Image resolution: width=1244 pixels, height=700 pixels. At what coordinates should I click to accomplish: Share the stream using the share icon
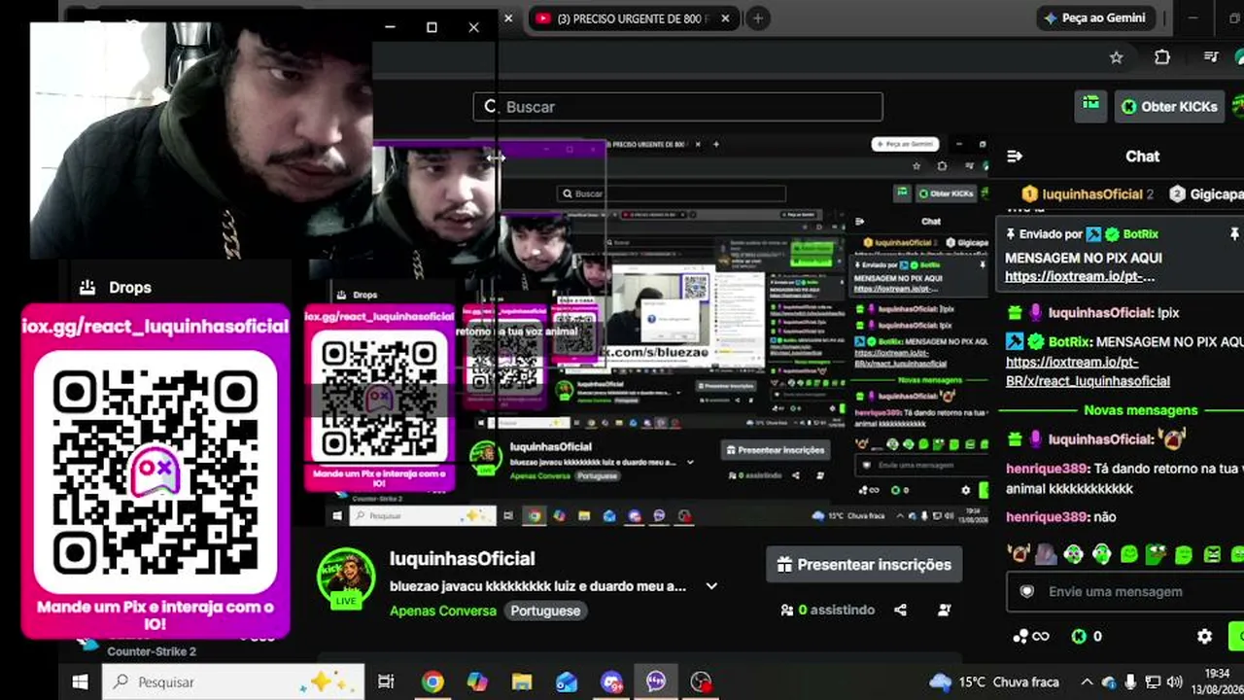pyautogui.click(x=900, y=610)
